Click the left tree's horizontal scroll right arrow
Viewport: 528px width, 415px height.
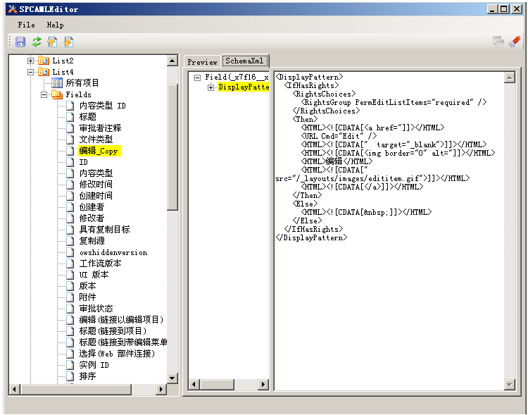point(161,390)
